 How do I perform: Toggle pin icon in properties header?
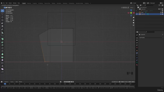point(162,34)
